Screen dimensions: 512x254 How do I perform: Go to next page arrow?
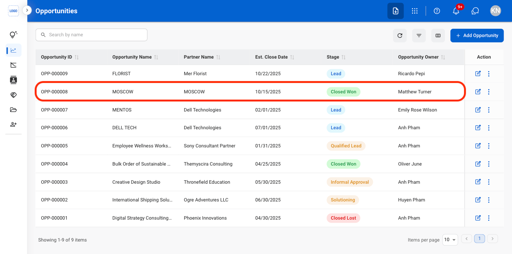(493, 239)
